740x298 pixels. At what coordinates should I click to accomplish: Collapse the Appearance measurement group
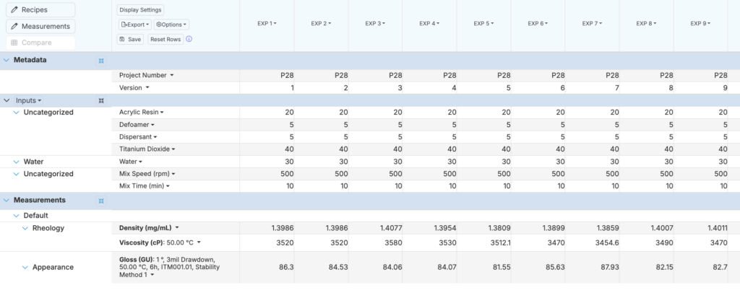[25, 267]
